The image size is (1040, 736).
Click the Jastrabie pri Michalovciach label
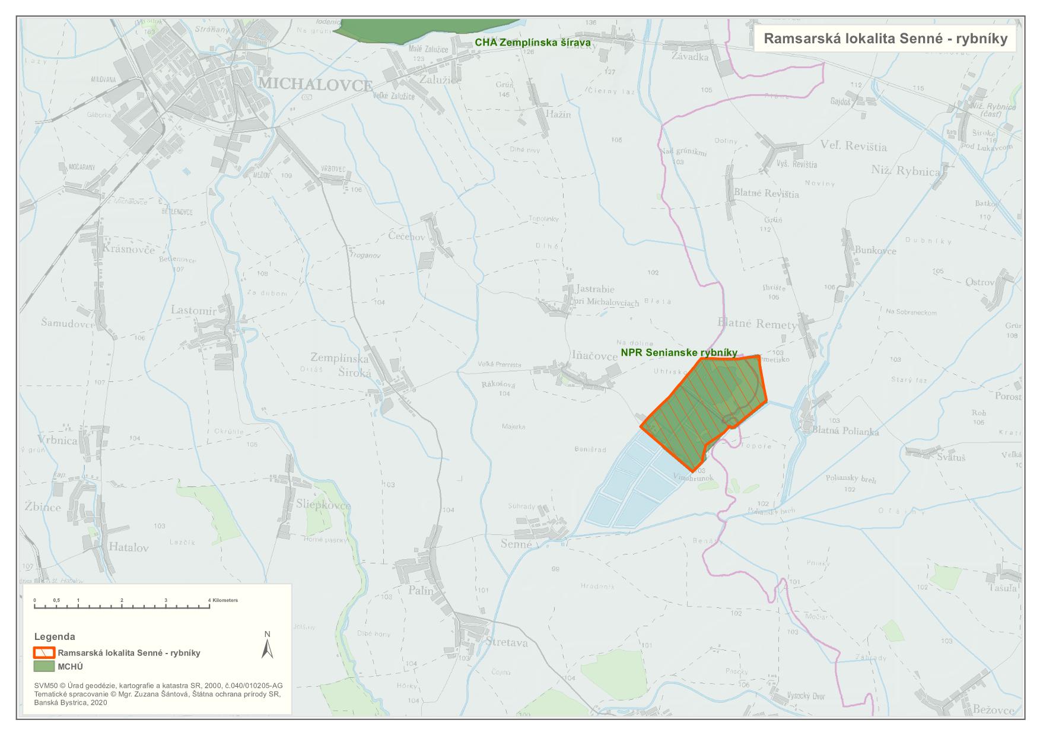click(607, 295)
